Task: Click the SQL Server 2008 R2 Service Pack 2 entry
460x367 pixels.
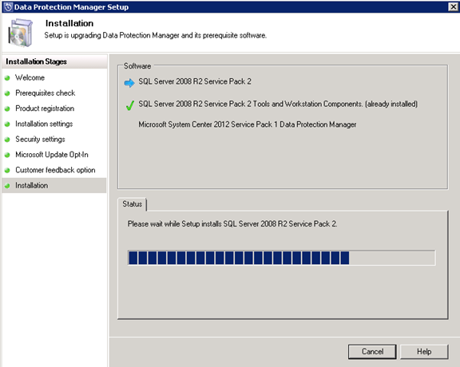Action: (x=195, y=81)
